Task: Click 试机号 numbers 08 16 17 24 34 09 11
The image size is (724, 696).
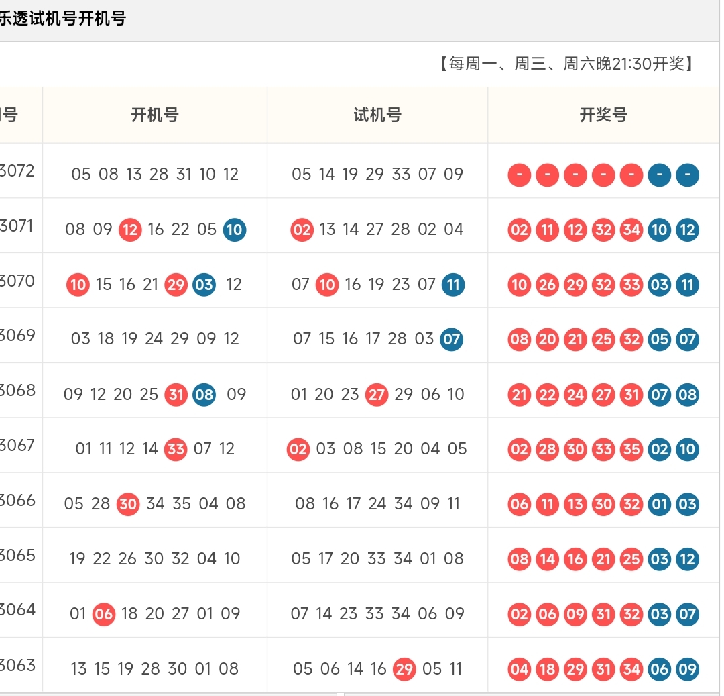Action: 377,504
